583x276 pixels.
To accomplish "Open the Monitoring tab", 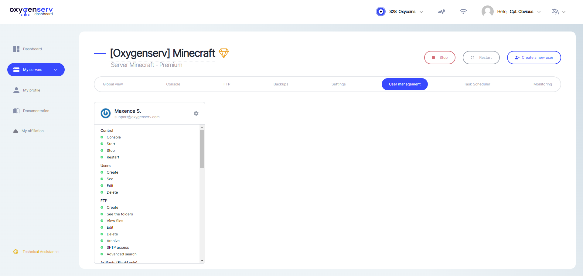I will [x=543, y=84].
